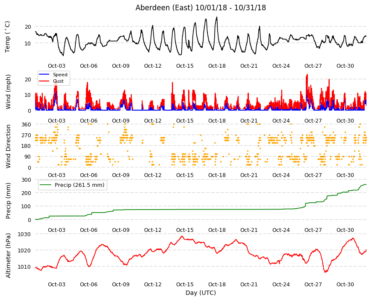Viewport: 372px width, 300px height.
Task: Click the 1030 altimeter tick label
Action: 24,234
